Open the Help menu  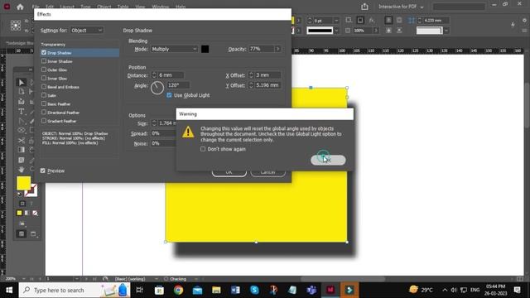click(181, 7)
